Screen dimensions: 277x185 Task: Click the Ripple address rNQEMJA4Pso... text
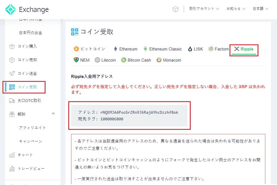point(139,112)
